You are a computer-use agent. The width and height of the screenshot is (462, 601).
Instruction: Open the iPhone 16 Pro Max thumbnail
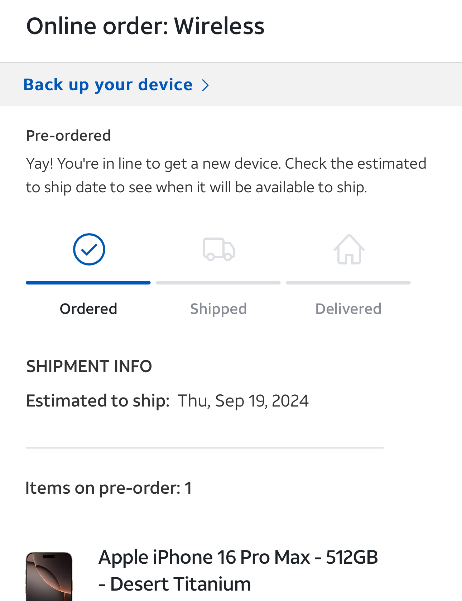49,577
